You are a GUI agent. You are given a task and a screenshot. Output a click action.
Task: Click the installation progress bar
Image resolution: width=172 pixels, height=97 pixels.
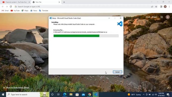point(86,36)
